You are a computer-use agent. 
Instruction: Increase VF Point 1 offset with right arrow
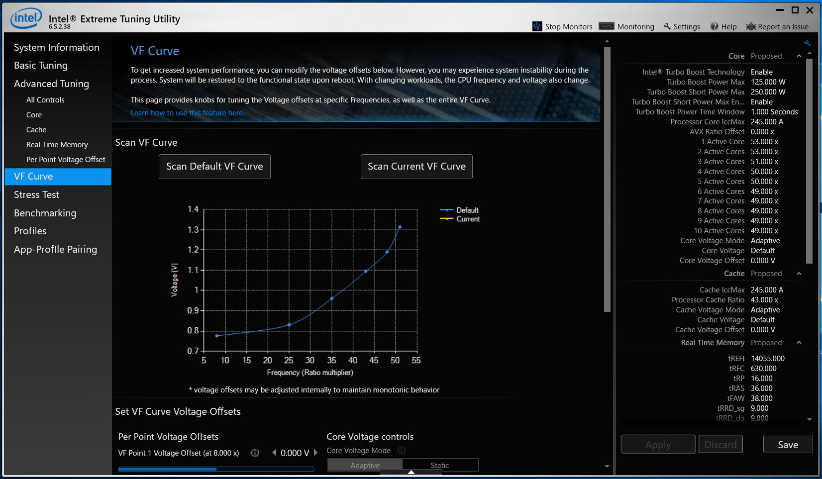315,453
